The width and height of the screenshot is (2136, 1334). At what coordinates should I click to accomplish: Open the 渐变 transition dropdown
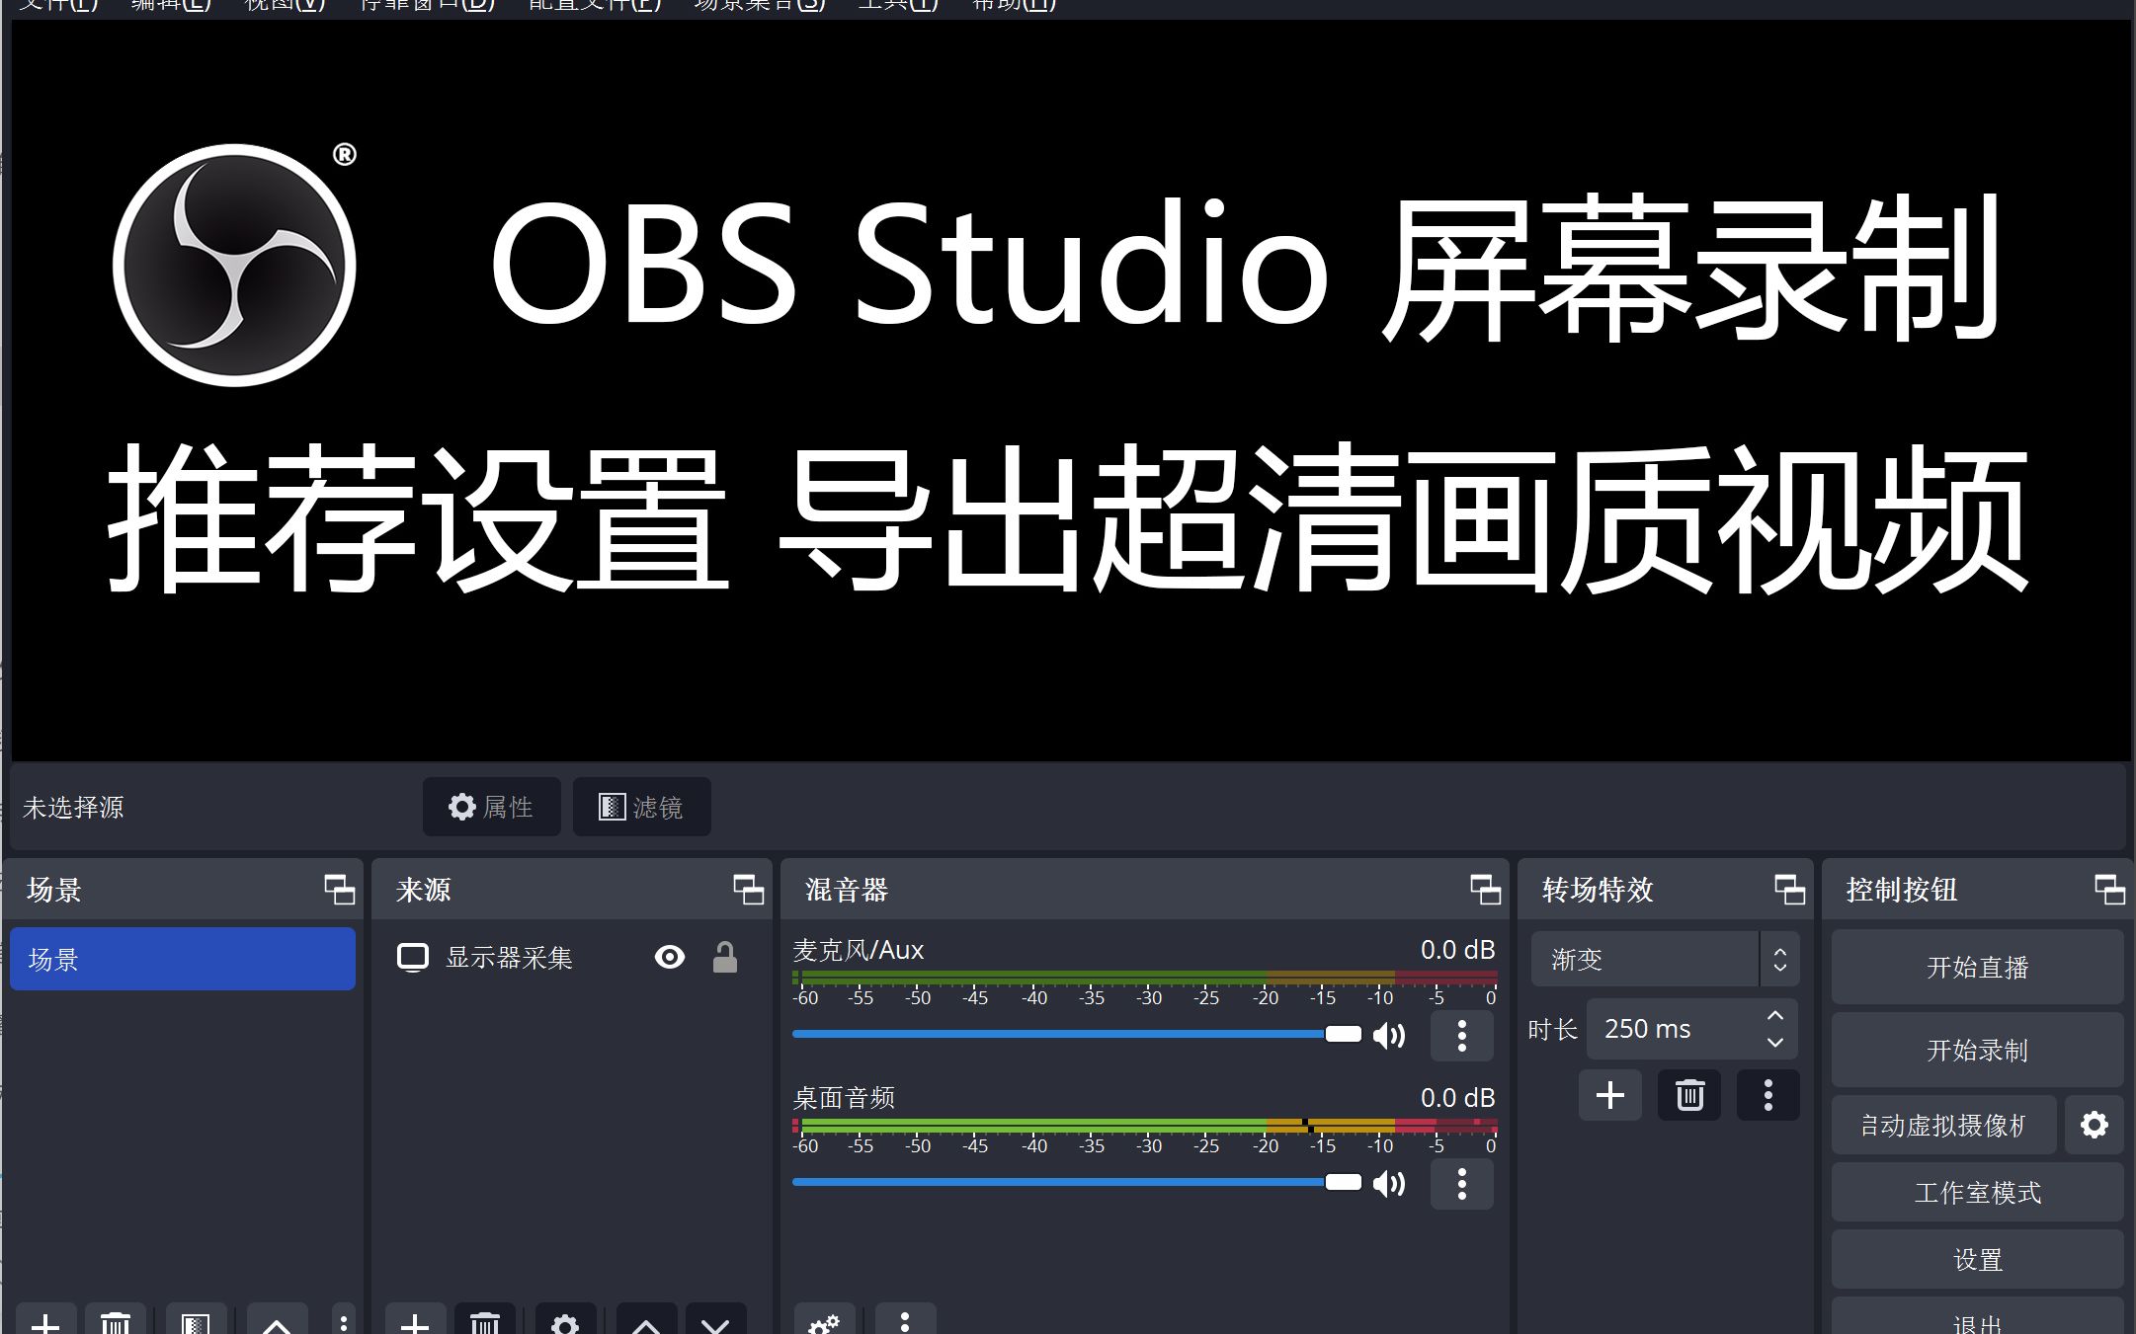coord(1666,959)
